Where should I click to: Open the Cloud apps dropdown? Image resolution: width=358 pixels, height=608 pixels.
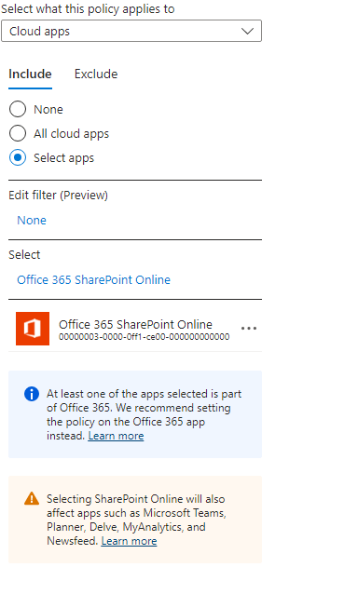point(131,31)
